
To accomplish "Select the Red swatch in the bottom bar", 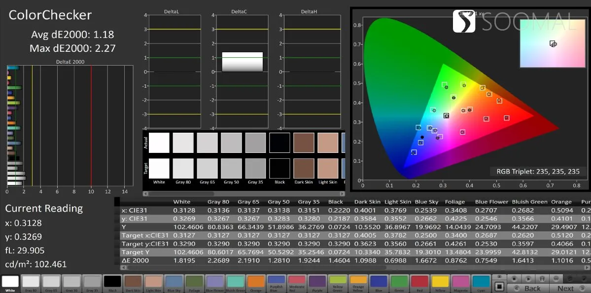I will click(x=419, y=283).
